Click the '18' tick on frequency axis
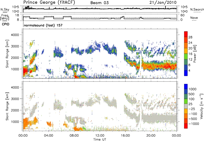 [x=17, y=15]
